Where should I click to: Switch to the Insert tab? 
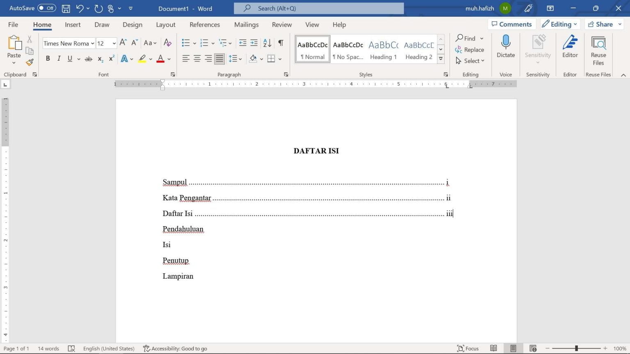point(73,25)
